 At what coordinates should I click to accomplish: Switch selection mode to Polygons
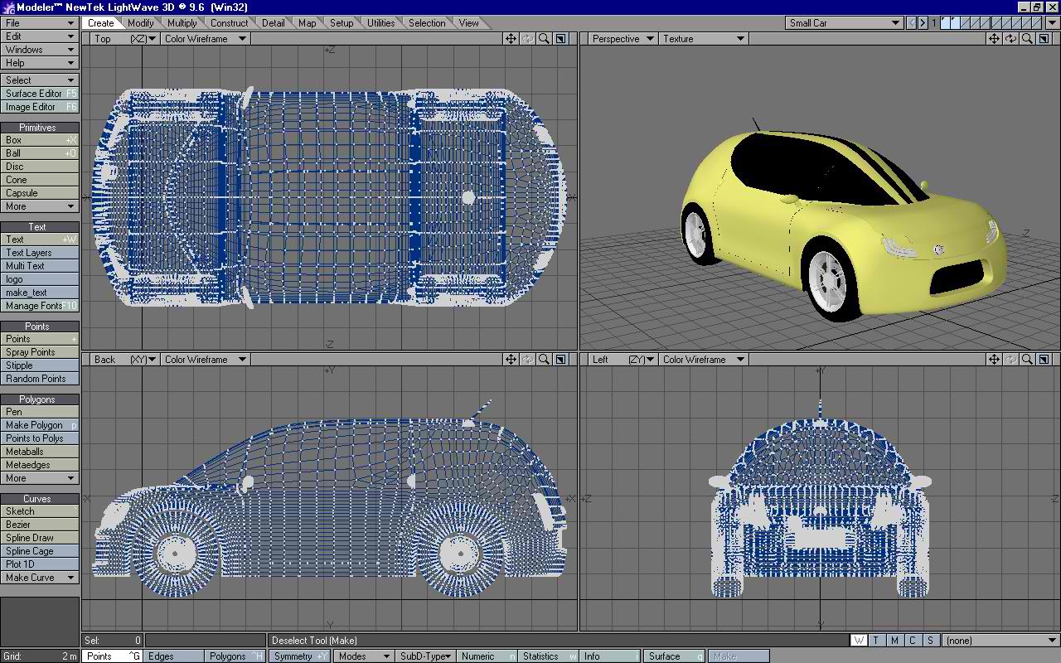235,656
